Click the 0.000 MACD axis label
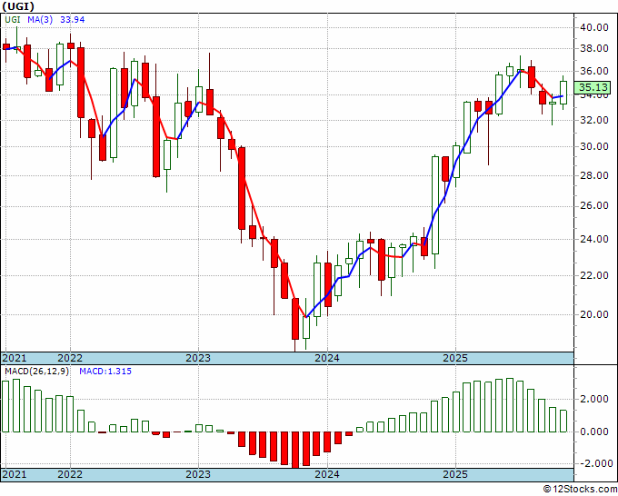This screenshot has width=618, height=496. coord(594,432)
